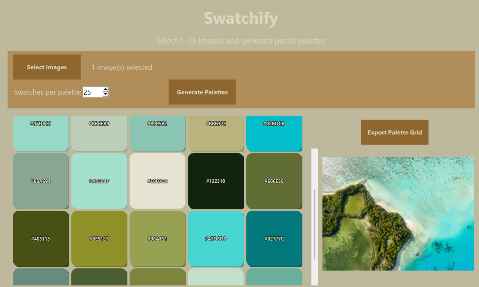Screen dimensions: 479x287
Task: Select the #47D6D0 turquoise swatch
Action: (x=216, y=239)
